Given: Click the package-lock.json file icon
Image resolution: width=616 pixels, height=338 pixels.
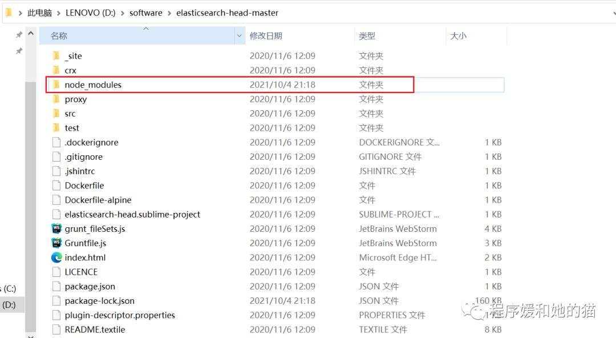Looking at the screenshot, I should (x=56, y=301).
